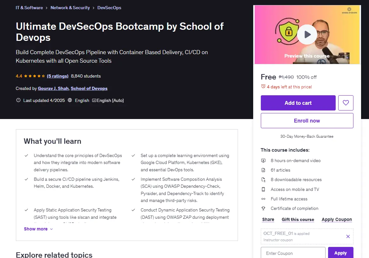
Task: Click the globe language icon
Action: click(70, 100)
